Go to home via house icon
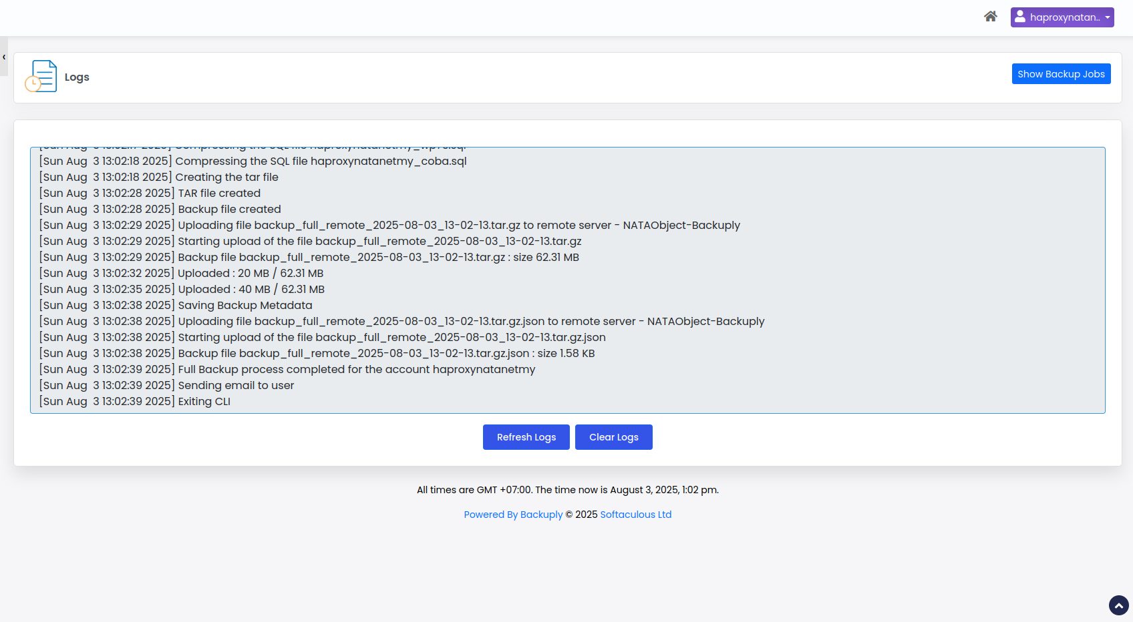Image resolution: width=1133 pixels, height=622 pixels. [x=990, y=17]
